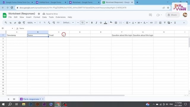Activate the paint format tool
190x107 pixels.
tap(24, 23)
